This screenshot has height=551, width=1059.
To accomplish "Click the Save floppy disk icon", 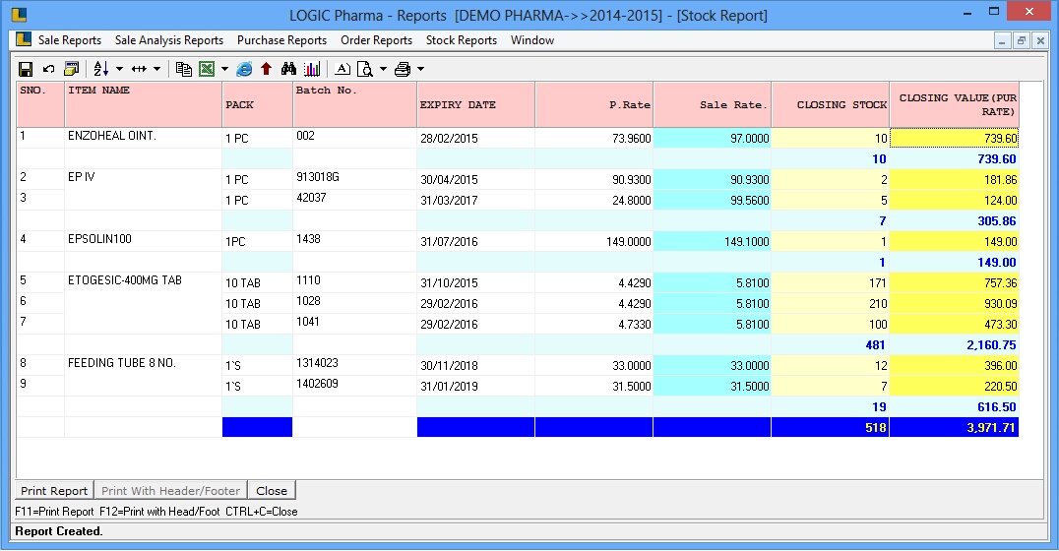I will pyautogui.click(x=26, y=69).
